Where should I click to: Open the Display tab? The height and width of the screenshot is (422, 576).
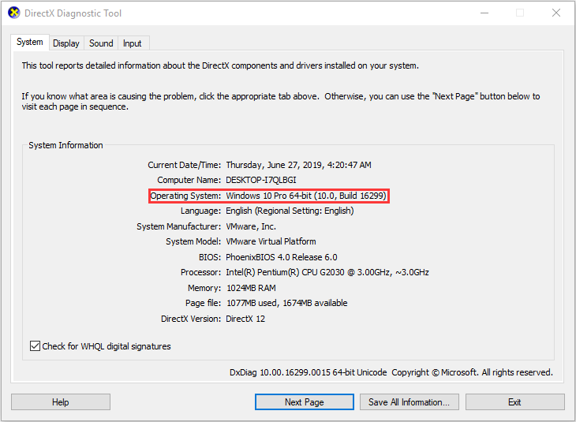point(66,43)
